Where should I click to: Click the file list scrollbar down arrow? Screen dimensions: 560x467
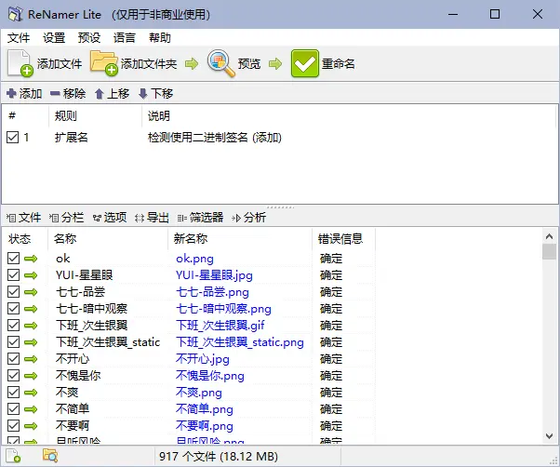click(549, 436)
